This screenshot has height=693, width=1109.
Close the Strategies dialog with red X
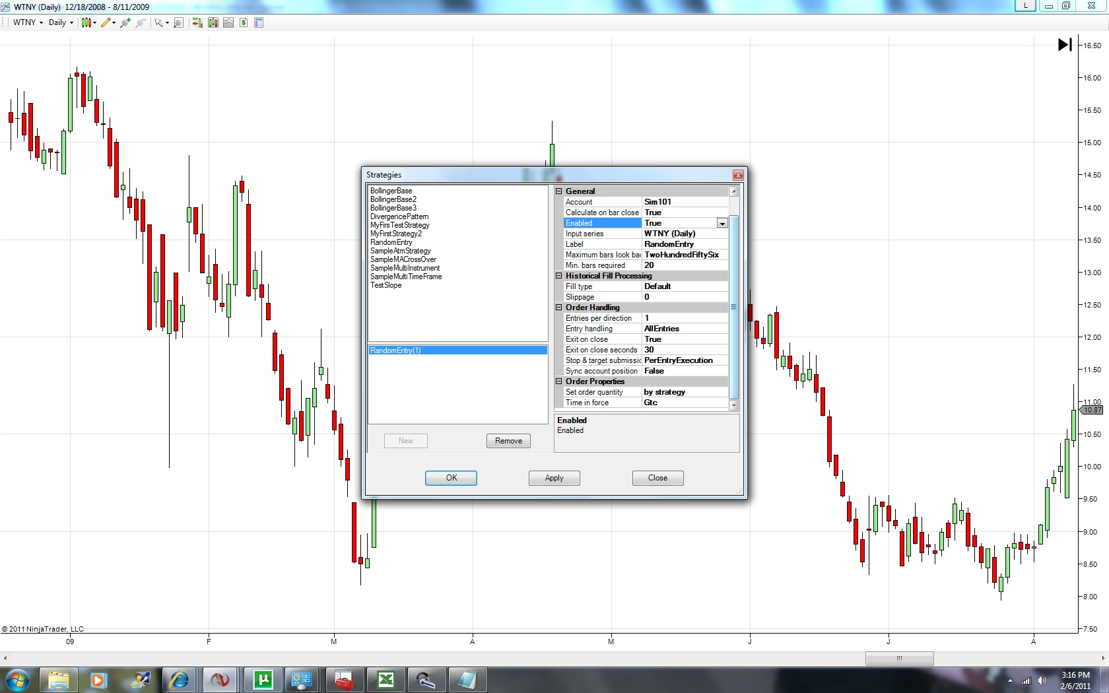[738, 175]
